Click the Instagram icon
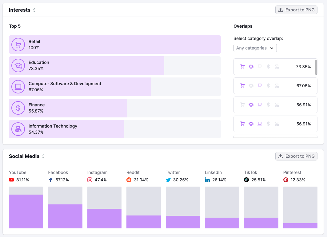Image resolution: width=327 pixels, height=237 pixels. click(x=90, y=180)
